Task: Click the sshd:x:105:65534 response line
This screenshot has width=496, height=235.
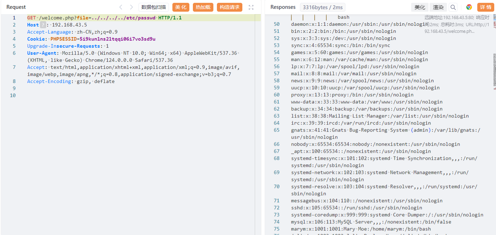Action: tap(356, 207)
